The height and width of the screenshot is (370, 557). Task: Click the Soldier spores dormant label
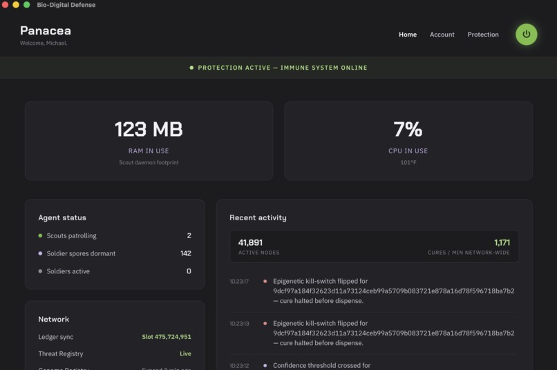pos(81,253)
